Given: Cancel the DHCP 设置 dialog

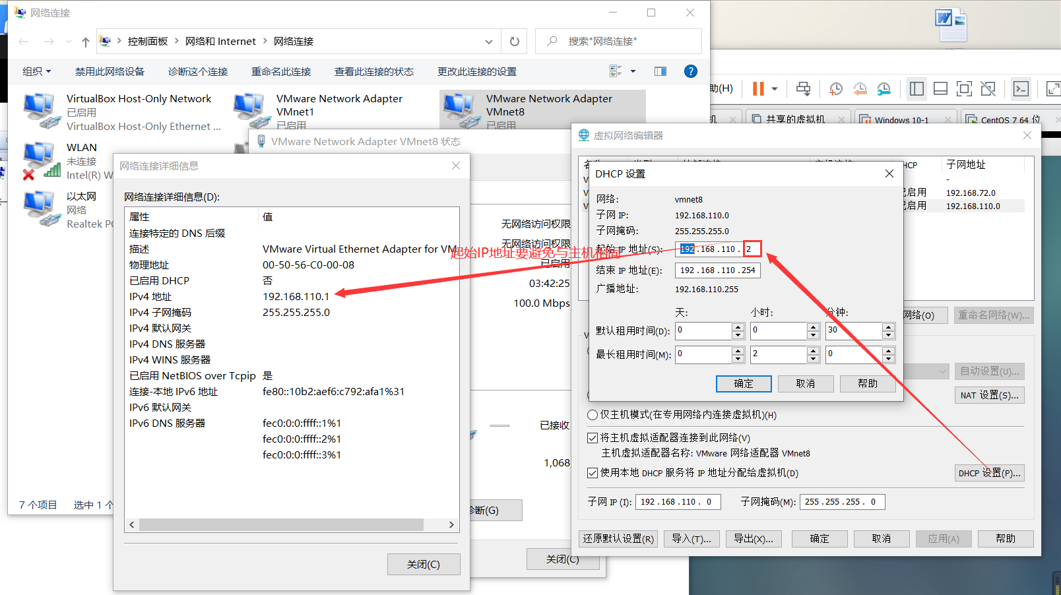Looking at the screenshot, I should 806,384.
